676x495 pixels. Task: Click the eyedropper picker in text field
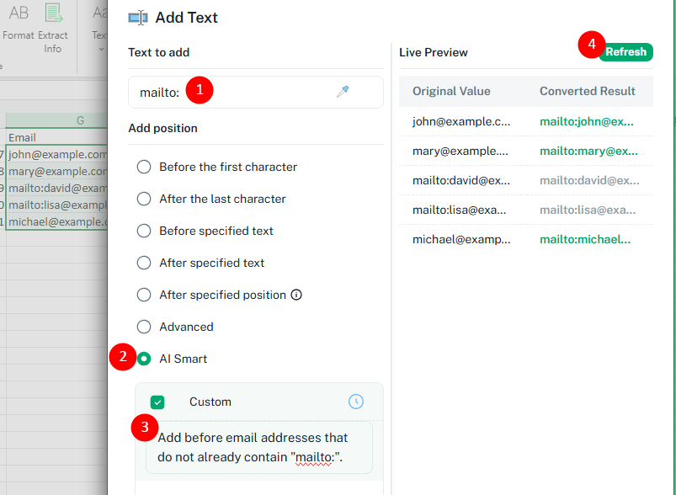pos(343,92)
